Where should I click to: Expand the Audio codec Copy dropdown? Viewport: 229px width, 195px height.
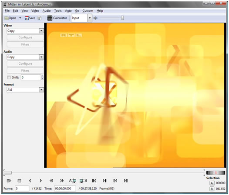tap(41, 57)
